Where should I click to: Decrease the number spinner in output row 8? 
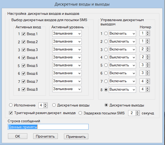pyautogui.click(x=147, y=90)
